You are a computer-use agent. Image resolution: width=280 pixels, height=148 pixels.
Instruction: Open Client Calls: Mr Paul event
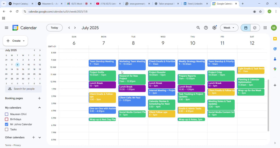tap(132, 101)
